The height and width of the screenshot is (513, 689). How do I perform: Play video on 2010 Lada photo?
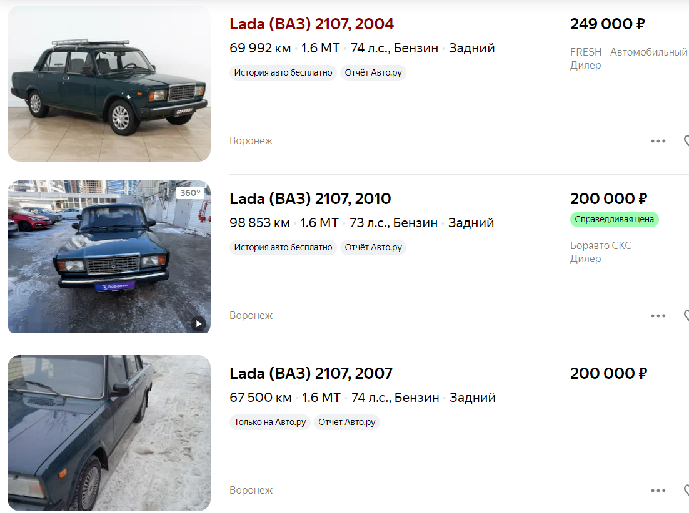tap(198, 323)
